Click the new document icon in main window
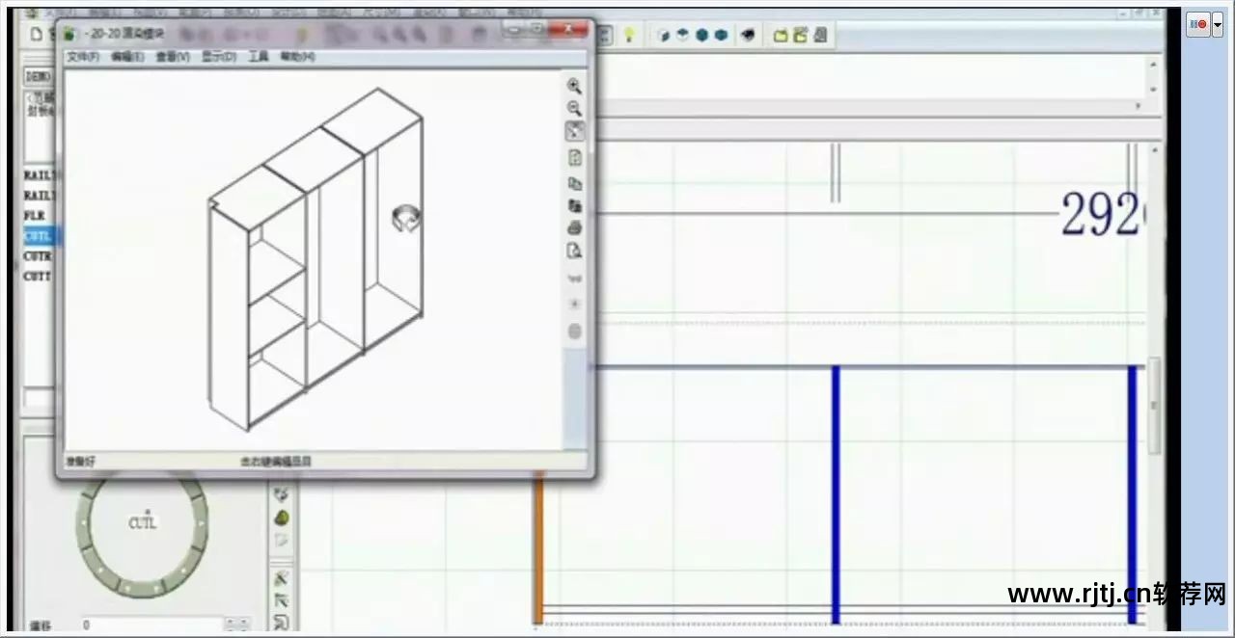Viewport: 1235px width, 638px height. coord(37,34)
